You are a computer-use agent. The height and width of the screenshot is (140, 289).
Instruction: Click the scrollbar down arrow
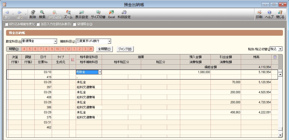click(x=280, y=135)
